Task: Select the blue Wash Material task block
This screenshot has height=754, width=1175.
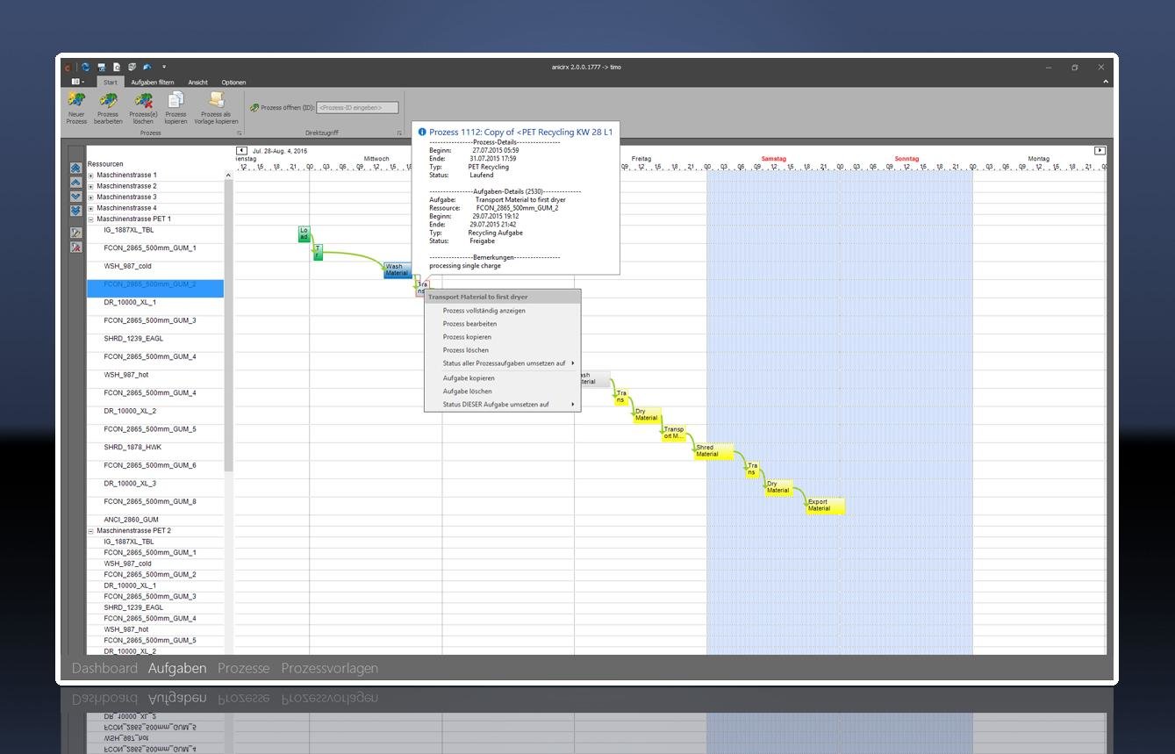Action: (398, 270)
